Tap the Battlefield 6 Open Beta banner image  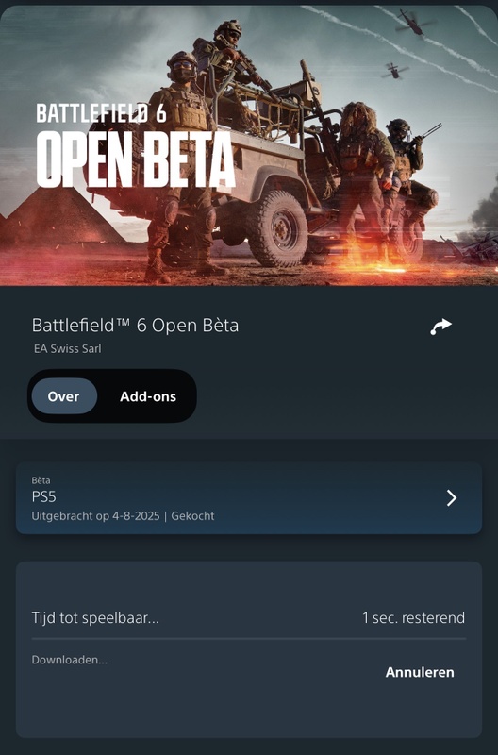[x=249, y=145]
